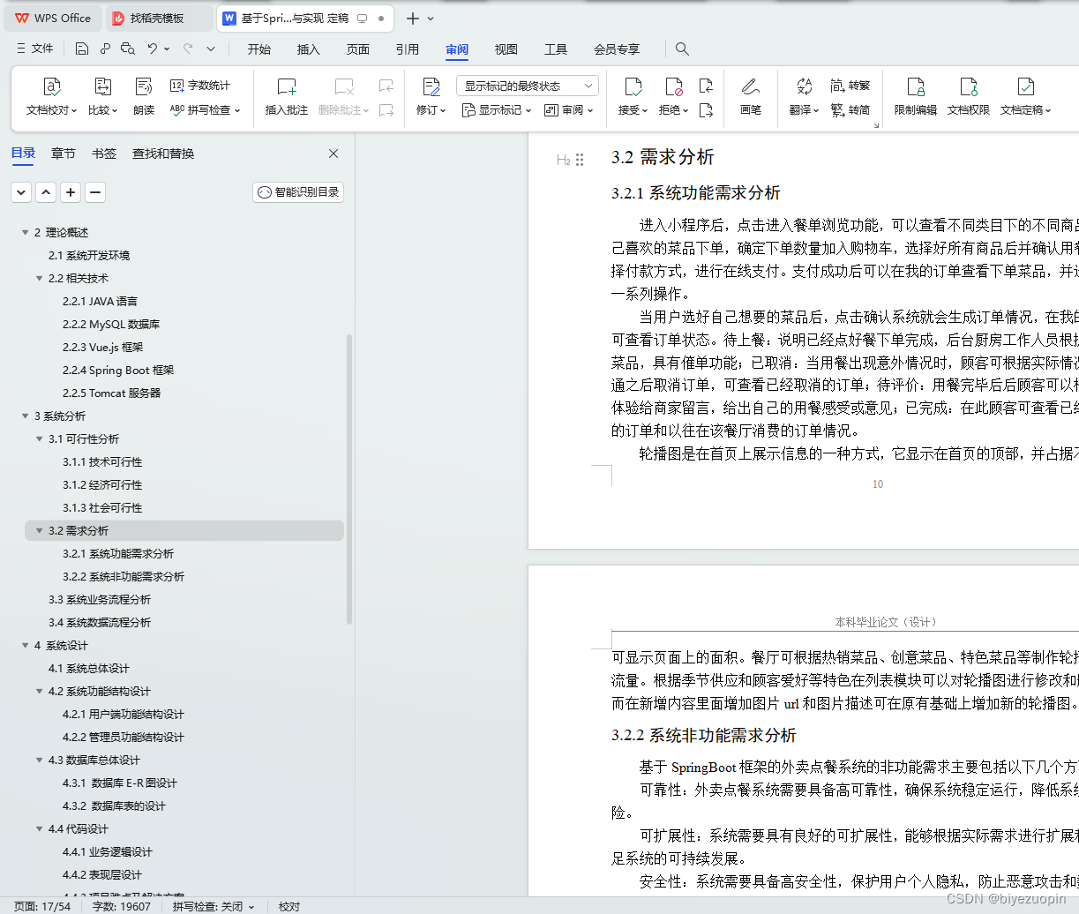Open 字数统计 word count
This screenshot has width=1079, height=914.
click(x=200, y=86)
